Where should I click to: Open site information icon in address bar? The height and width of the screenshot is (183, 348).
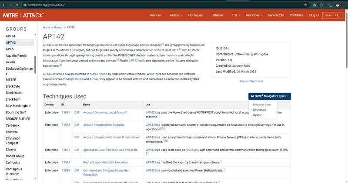click(25, 5)
